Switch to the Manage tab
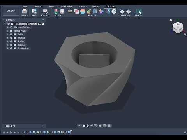187x140 pixels. point(96,7)
